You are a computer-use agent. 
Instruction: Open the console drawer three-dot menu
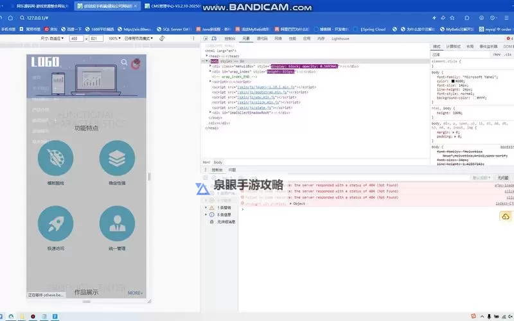tap(206, 169)
